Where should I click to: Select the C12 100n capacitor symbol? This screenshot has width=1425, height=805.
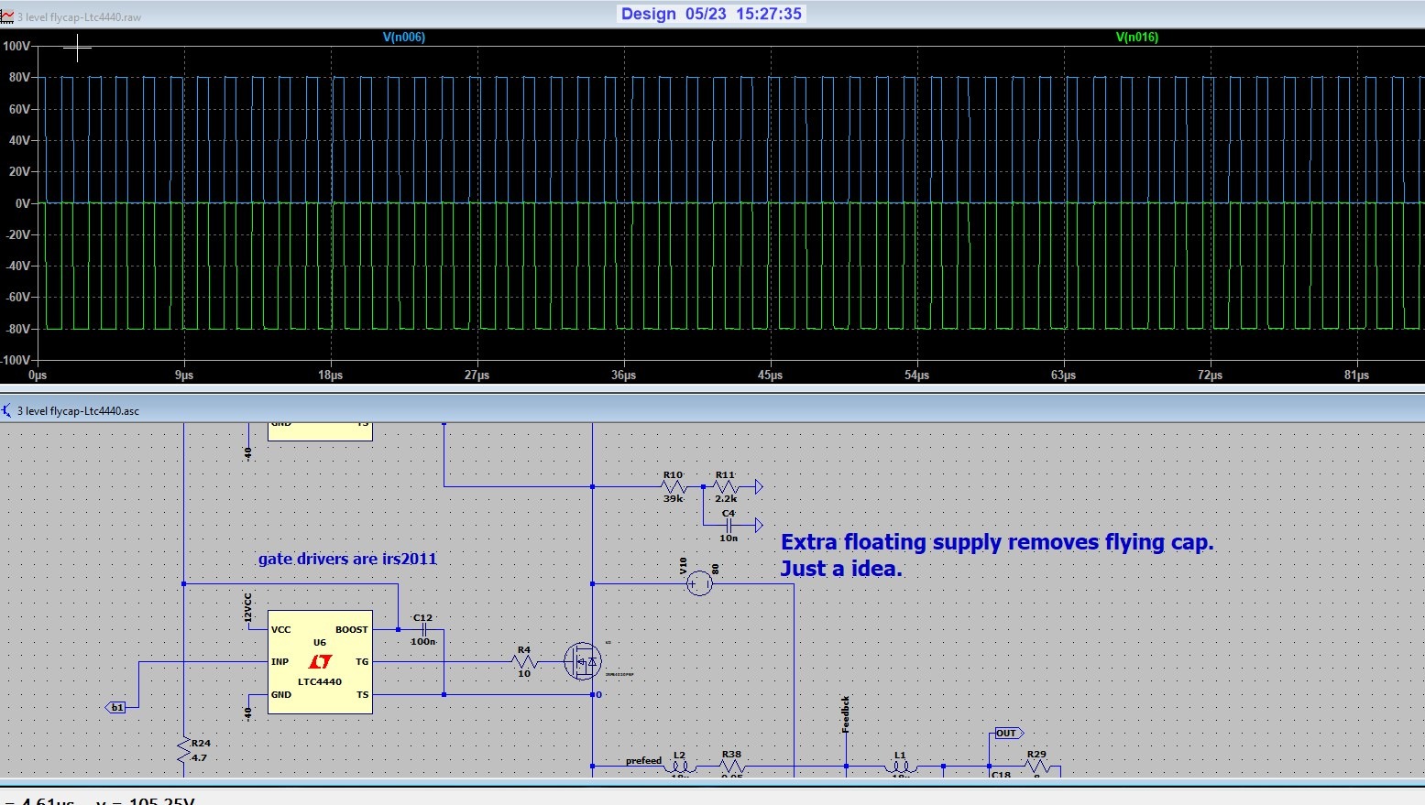point(423,630)
